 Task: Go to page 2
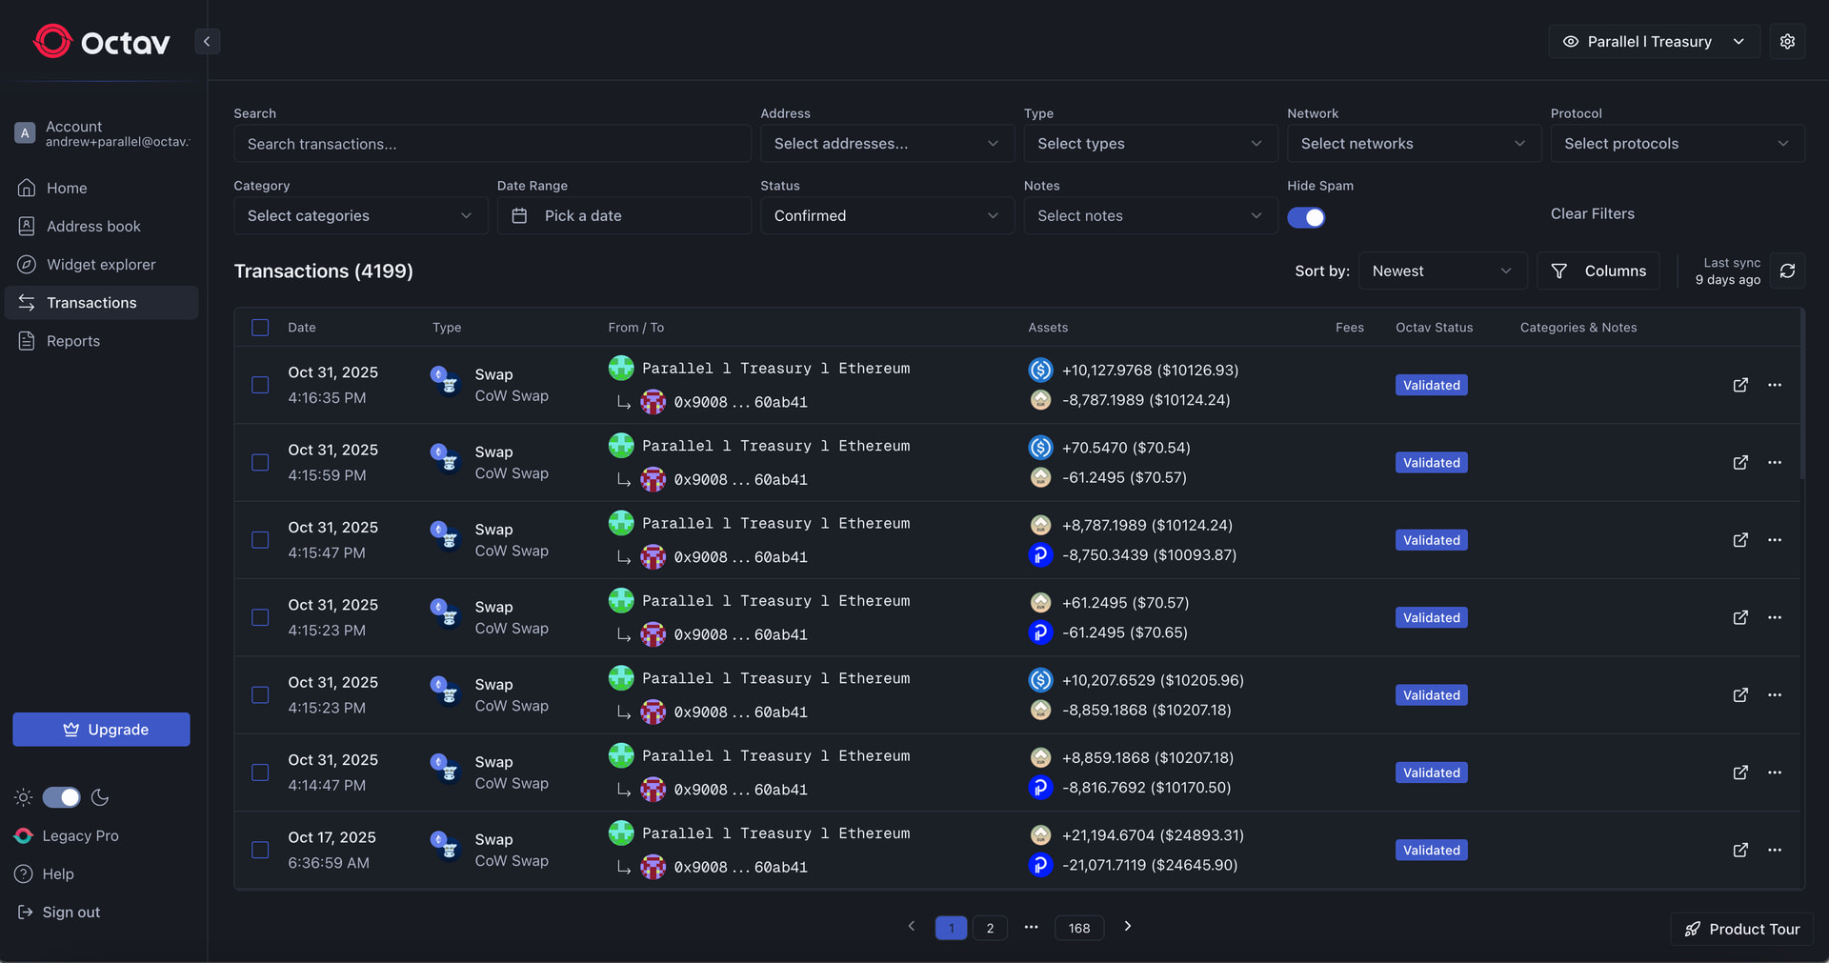(990, 928)
